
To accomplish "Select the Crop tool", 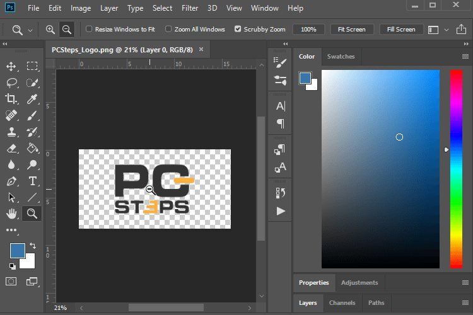I will pos(11,99).
